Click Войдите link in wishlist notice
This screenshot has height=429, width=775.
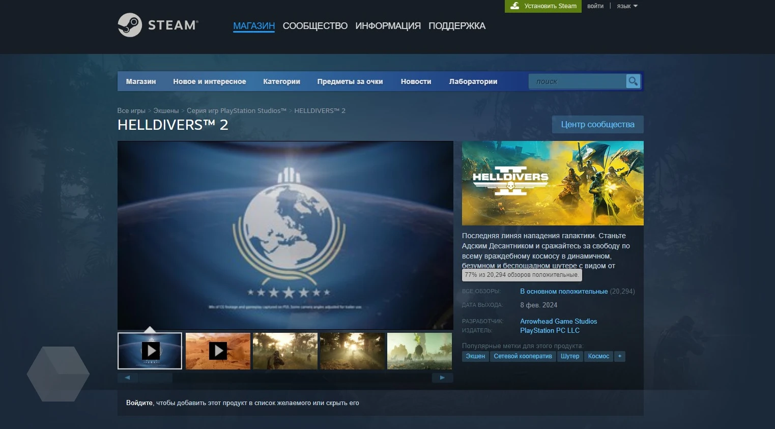click(139, 403)
